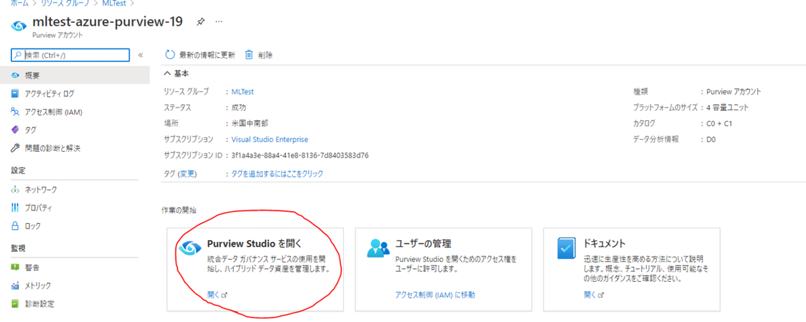Viewport: 806px width, 322px height.
Task: Click タグを追加するにはここをクリック link
Action: point(277,173)
